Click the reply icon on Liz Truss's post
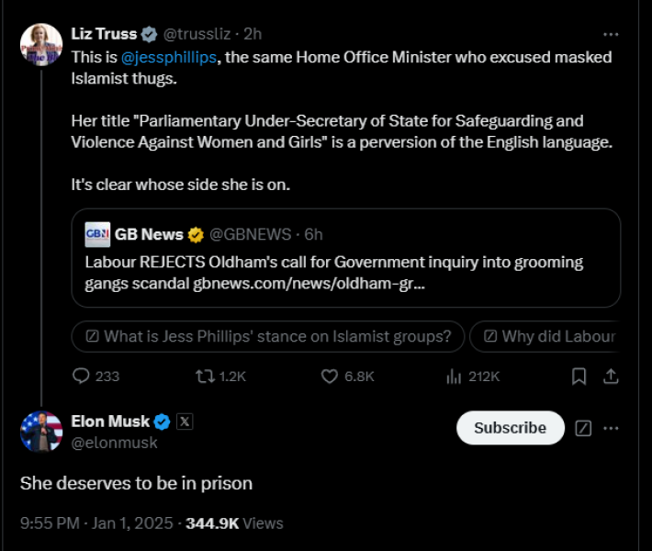 click(81, 377)
